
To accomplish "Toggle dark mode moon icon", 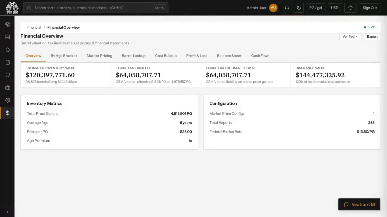I will click(x=299, y=8).
